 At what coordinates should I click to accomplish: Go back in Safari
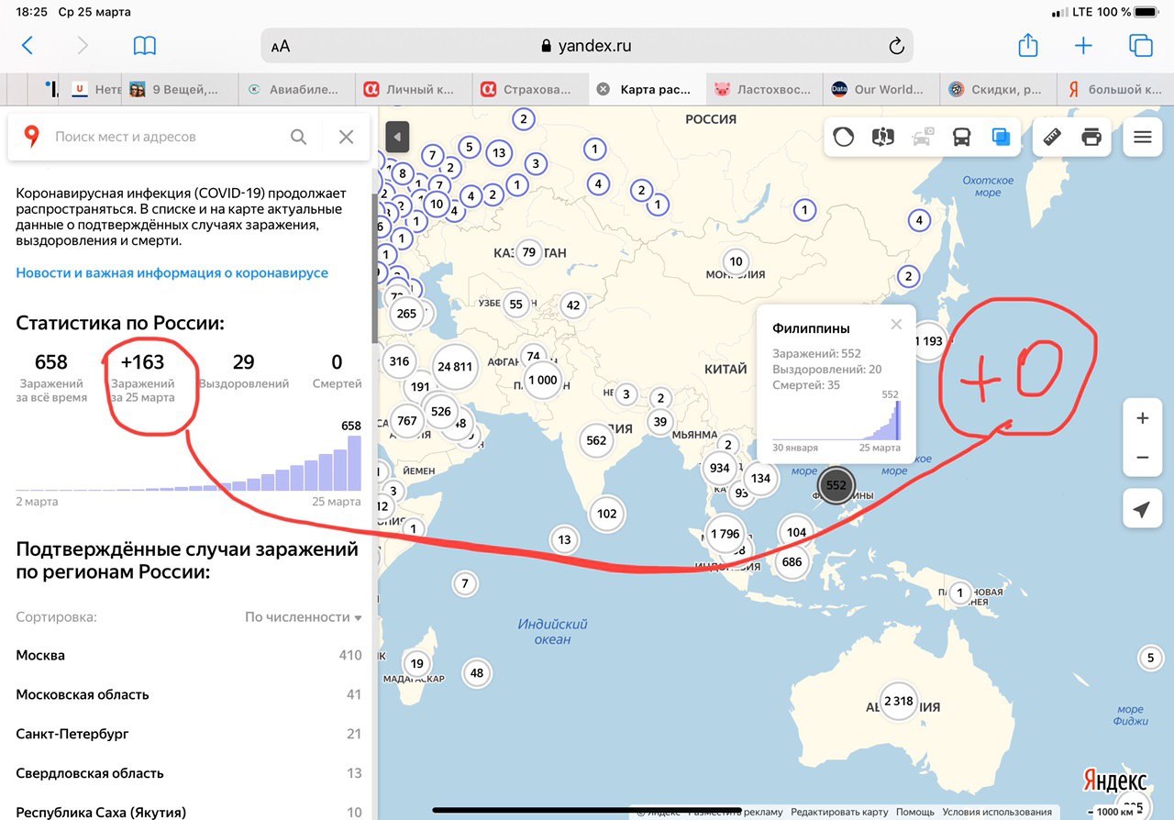[28, 46]
